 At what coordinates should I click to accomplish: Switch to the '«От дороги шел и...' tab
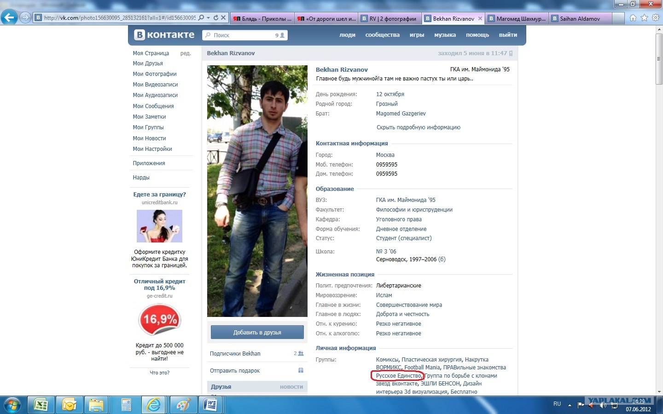[x=326, y=19]
